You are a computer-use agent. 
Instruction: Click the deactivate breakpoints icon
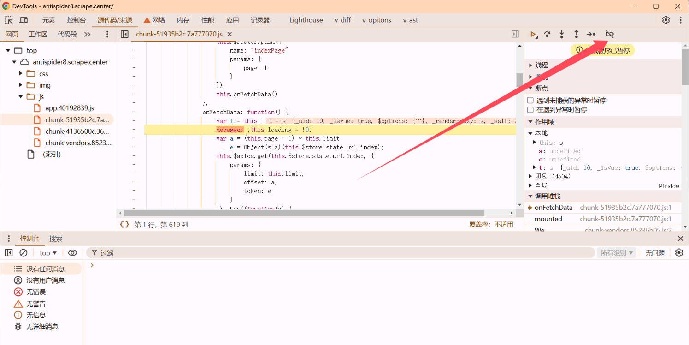click(x=610, y=34)
